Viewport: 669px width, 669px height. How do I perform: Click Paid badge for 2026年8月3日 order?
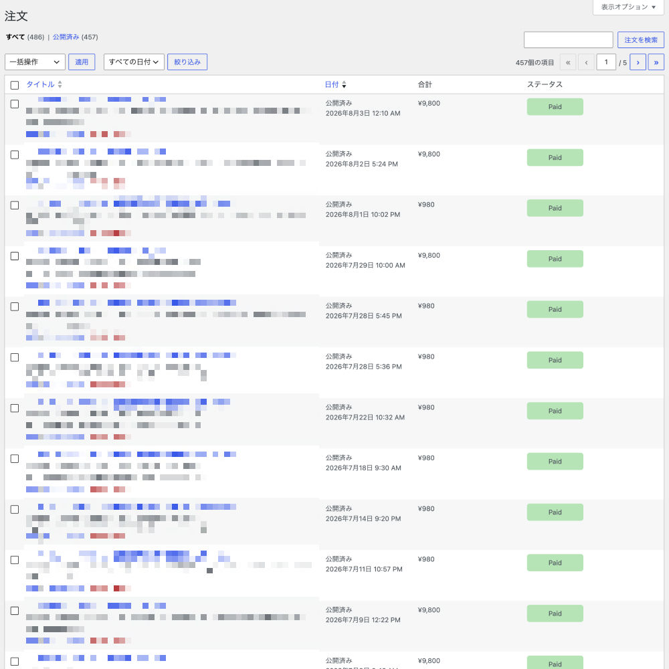[555, 106]
